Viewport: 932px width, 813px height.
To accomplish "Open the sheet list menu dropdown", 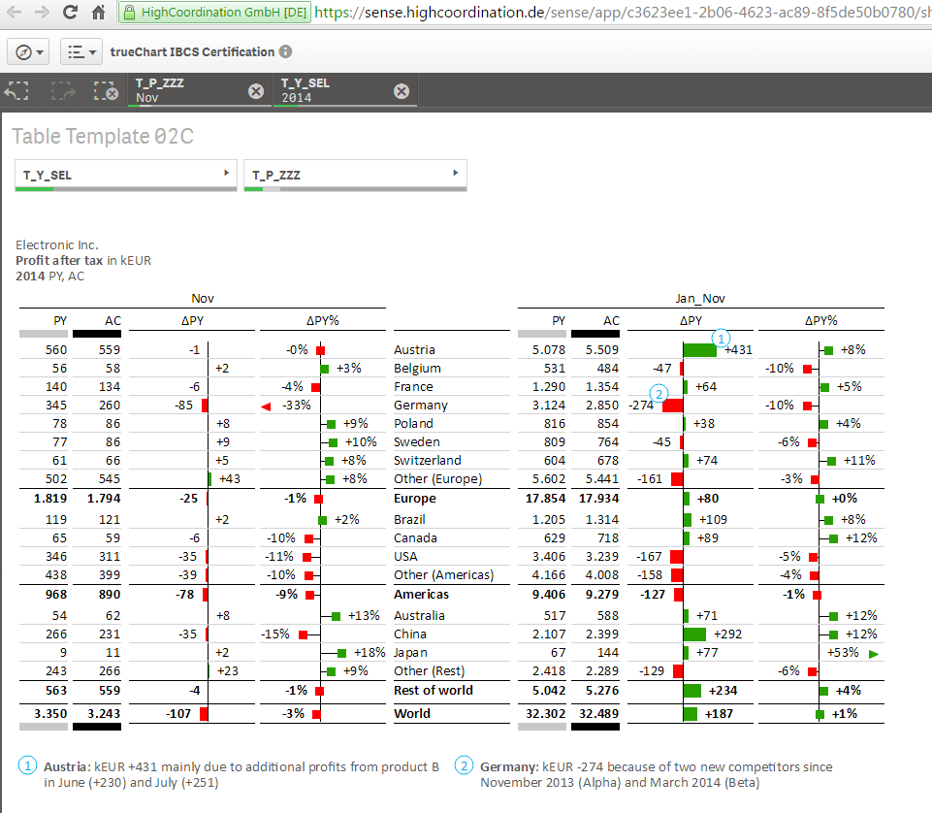I will [x=81, y=52].
